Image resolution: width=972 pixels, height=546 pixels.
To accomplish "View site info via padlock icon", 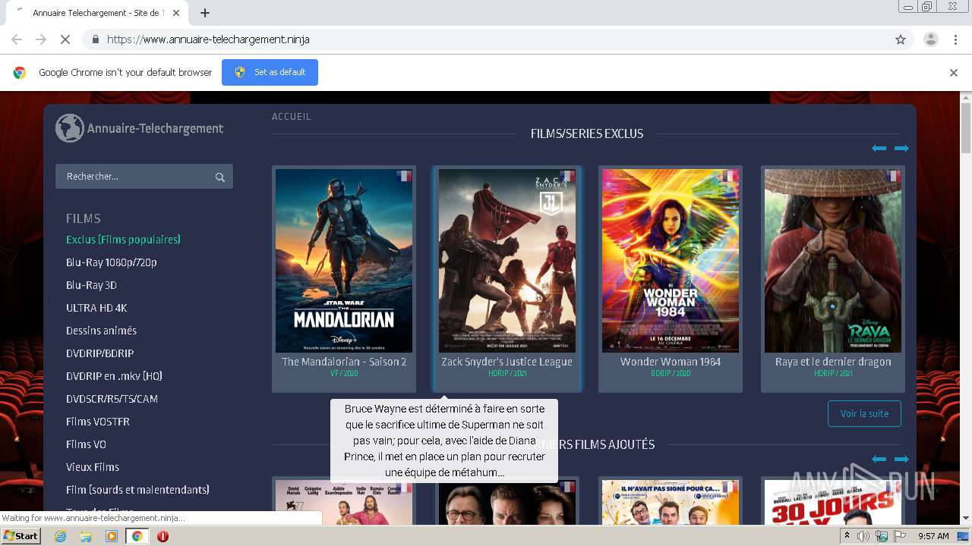I will click(x=95, y=39).
